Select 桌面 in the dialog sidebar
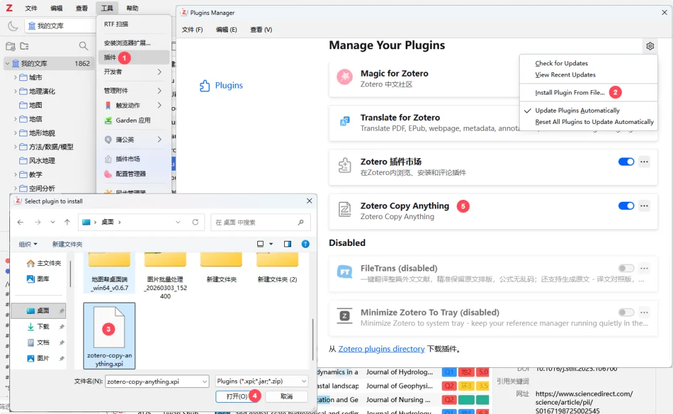This screenshot has height=414, width=673. click(x=39, y=311)
